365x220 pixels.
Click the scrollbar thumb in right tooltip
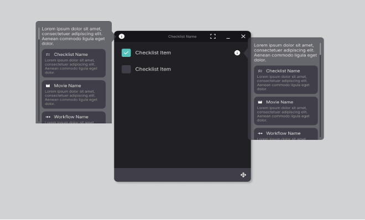[320, 49]
